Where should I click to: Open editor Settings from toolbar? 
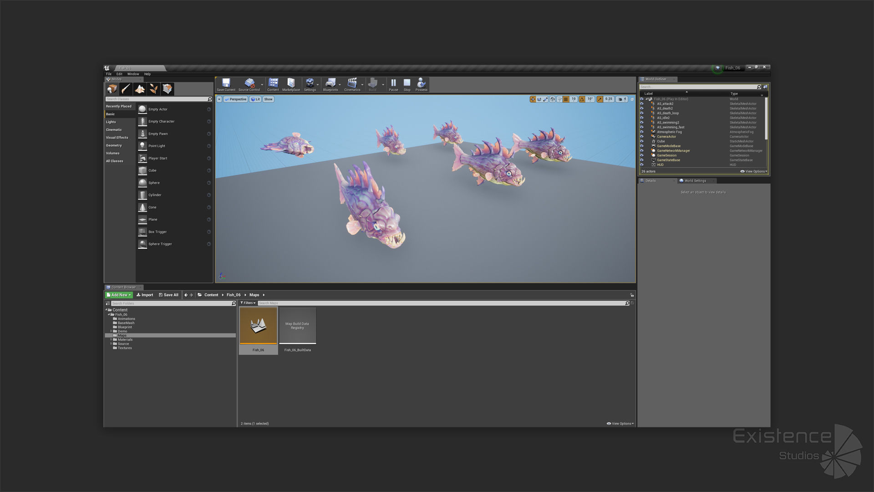point(310,85)
